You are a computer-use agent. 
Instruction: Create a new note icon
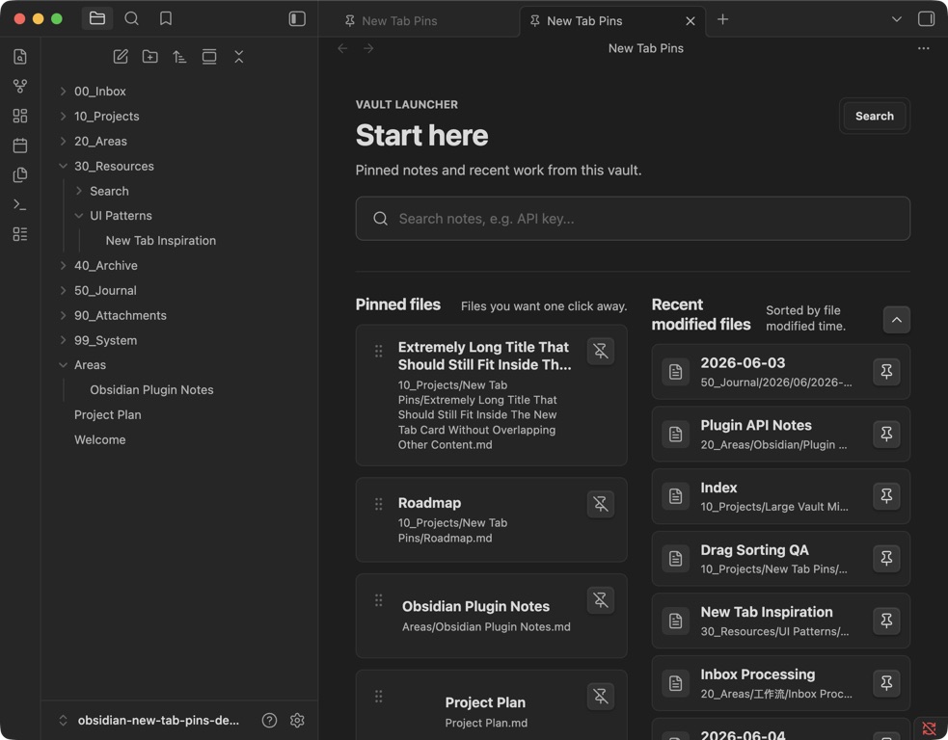(121, 57)
